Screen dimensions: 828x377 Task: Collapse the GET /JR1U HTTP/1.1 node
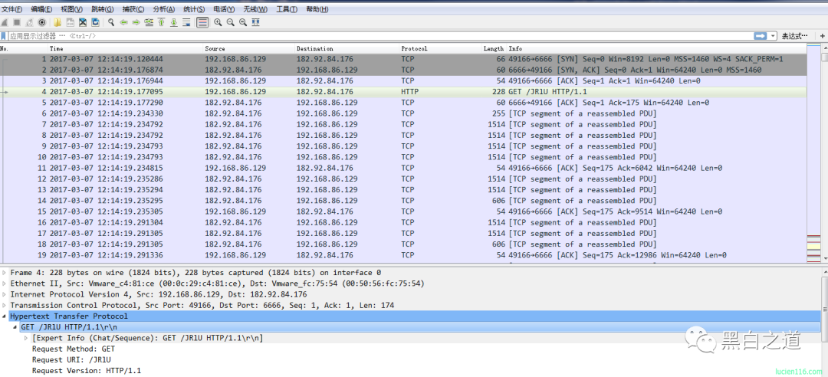[15, 327]
